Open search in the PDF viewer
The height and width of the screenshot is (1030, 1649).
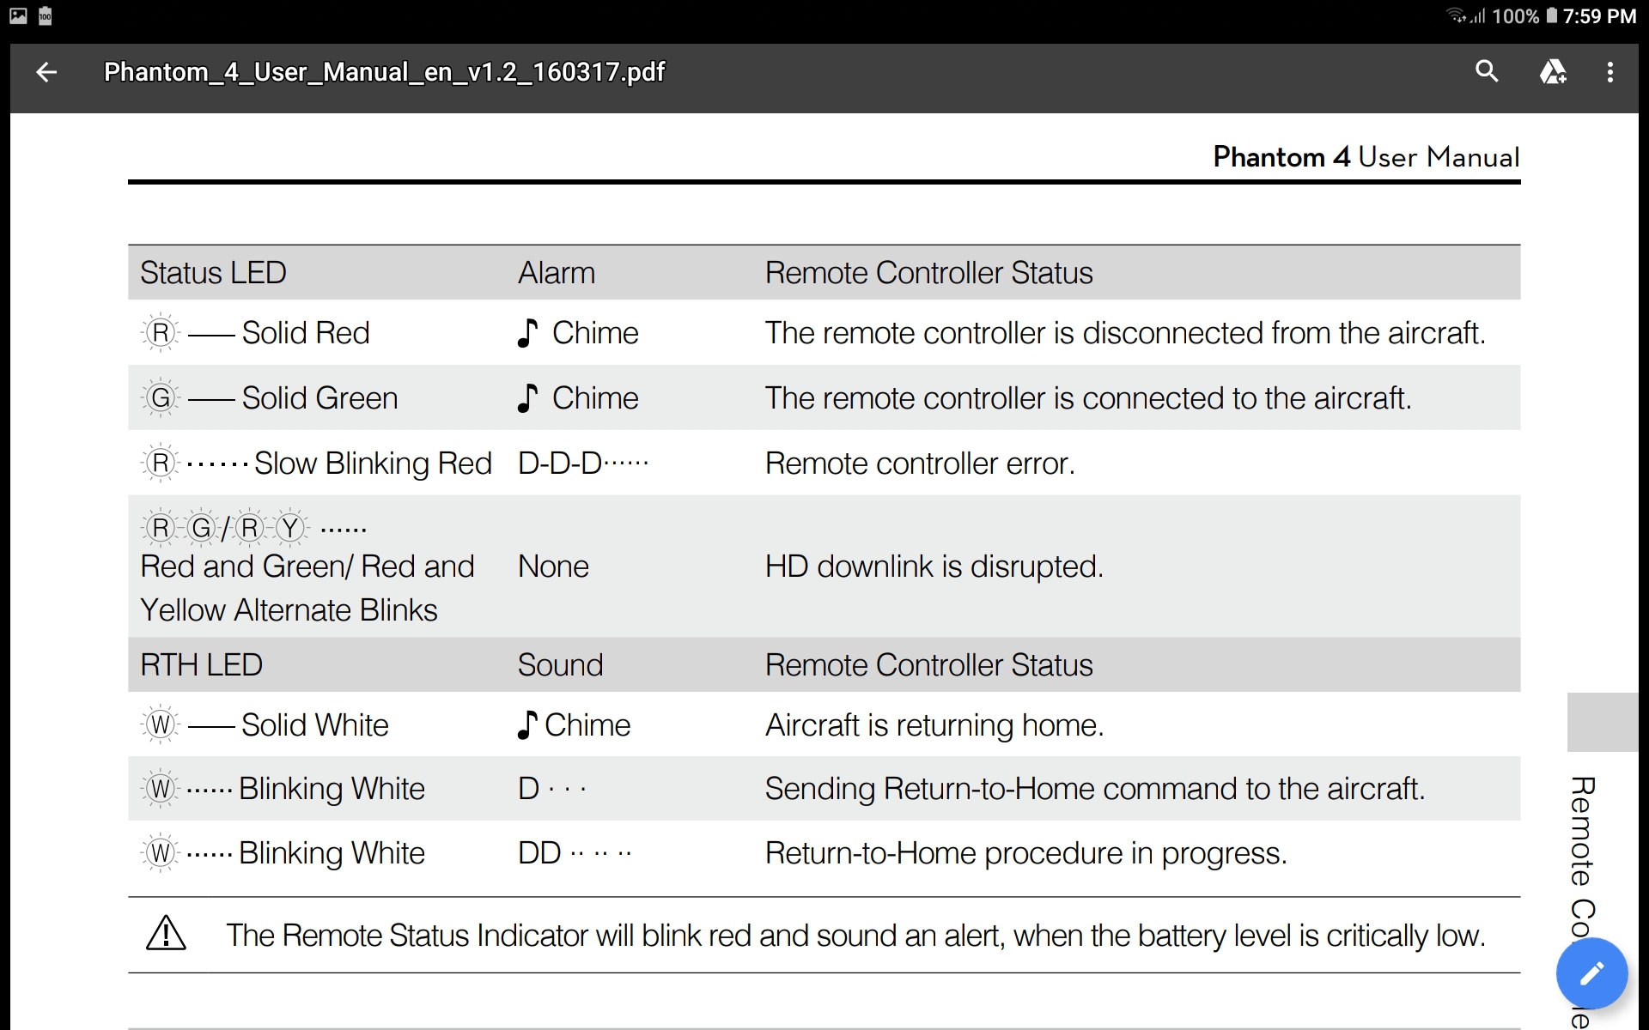point(1487,71)
